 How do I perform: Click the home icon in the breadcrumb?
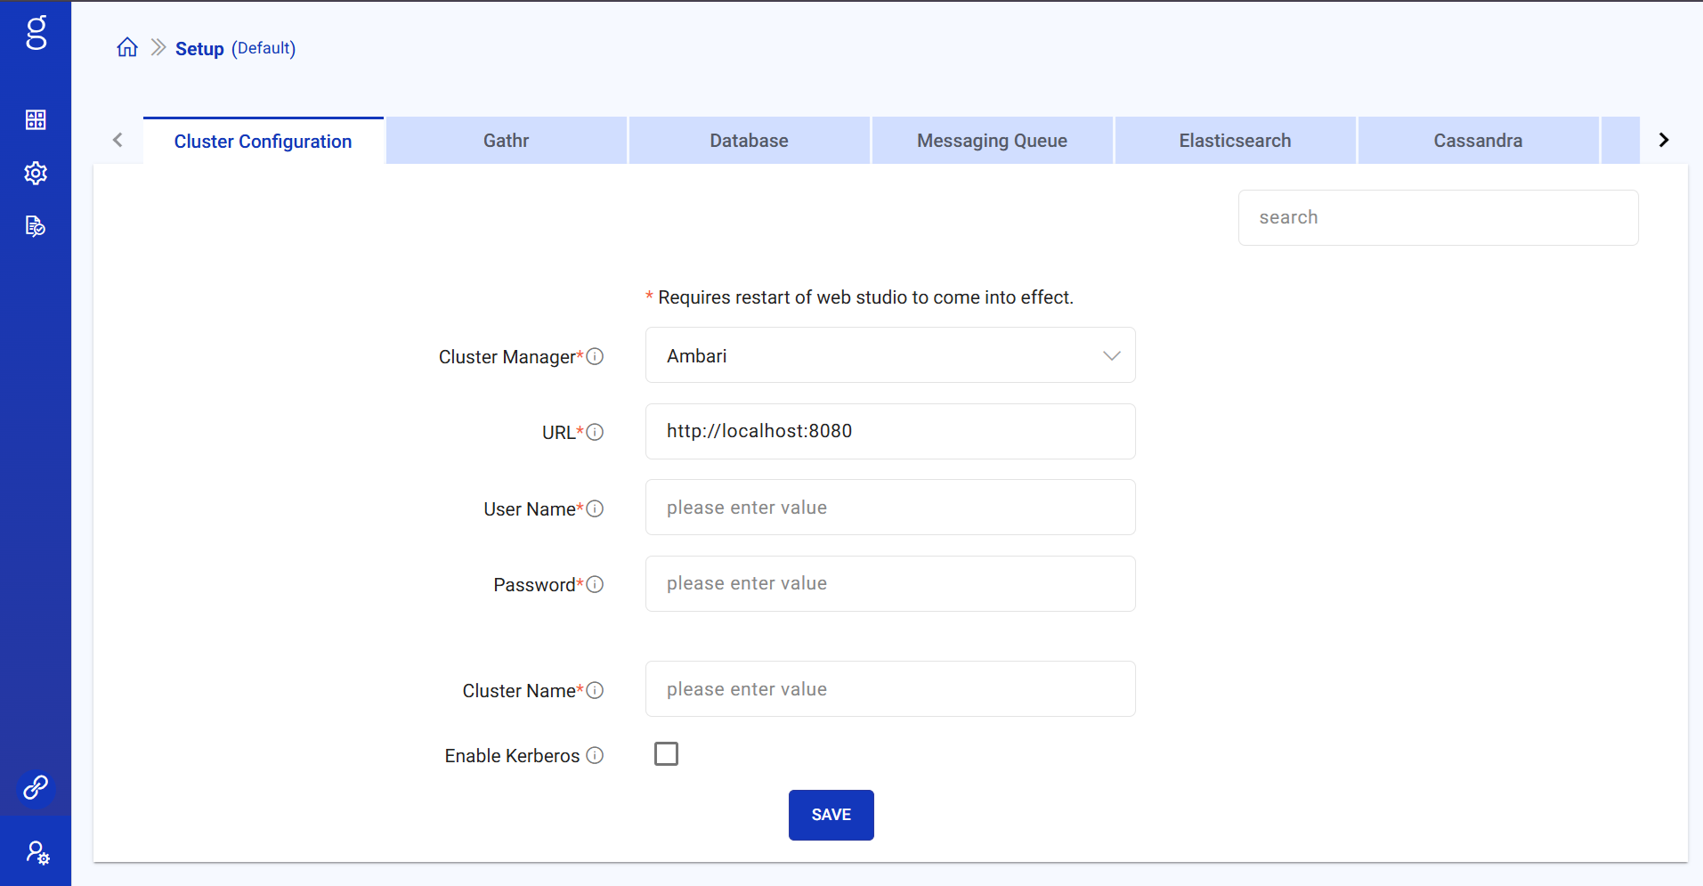tap(127, 46)
